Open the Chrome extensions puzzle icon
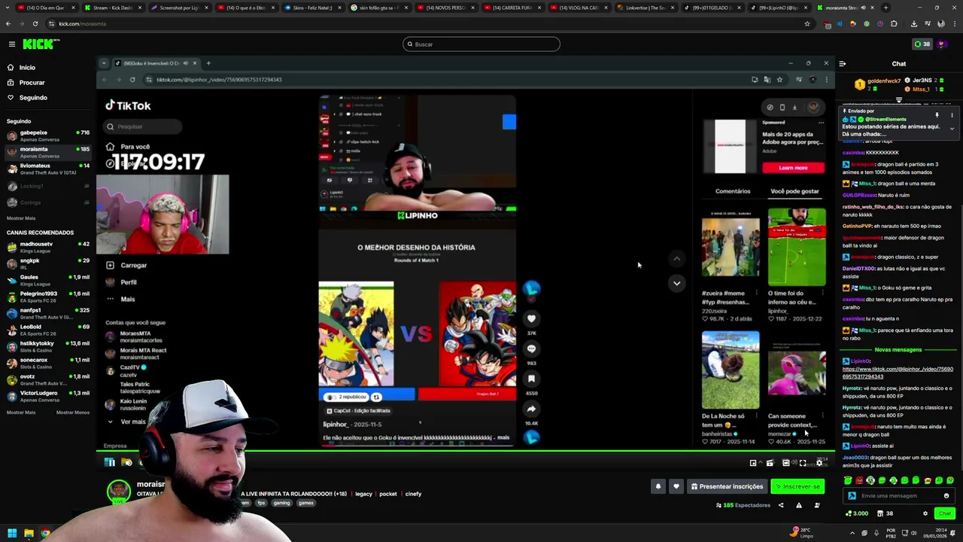Viewport: 963px width, 542px height. coord(894,23)
